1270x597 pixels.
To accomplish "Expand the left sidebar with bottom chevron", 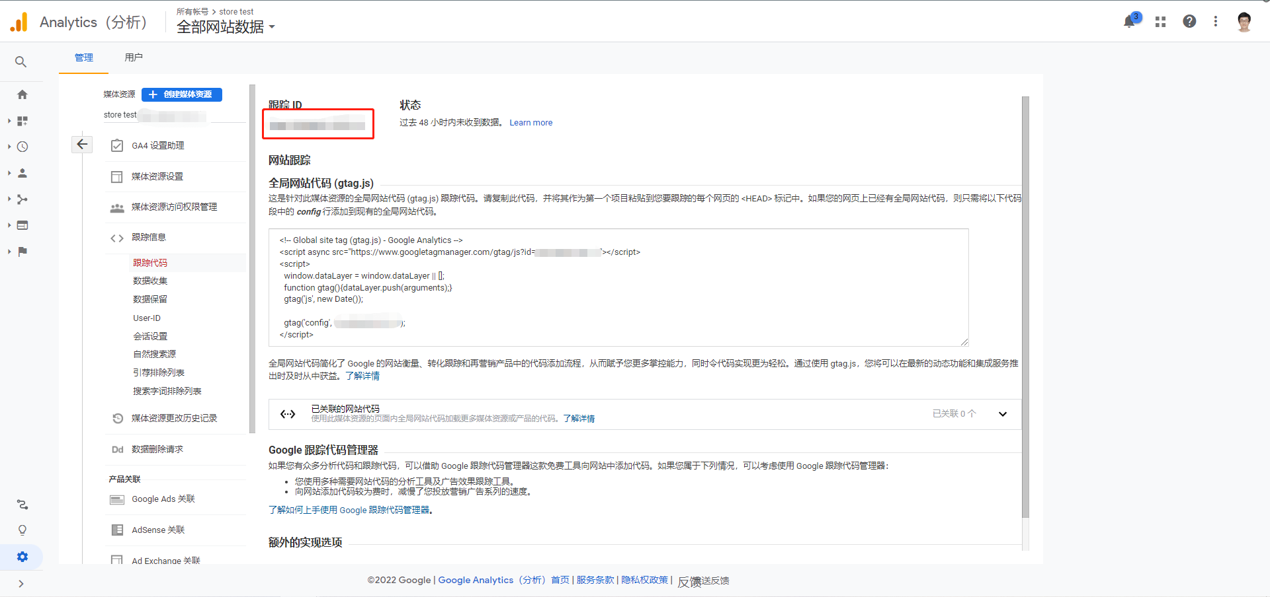I will click(21, 584).
